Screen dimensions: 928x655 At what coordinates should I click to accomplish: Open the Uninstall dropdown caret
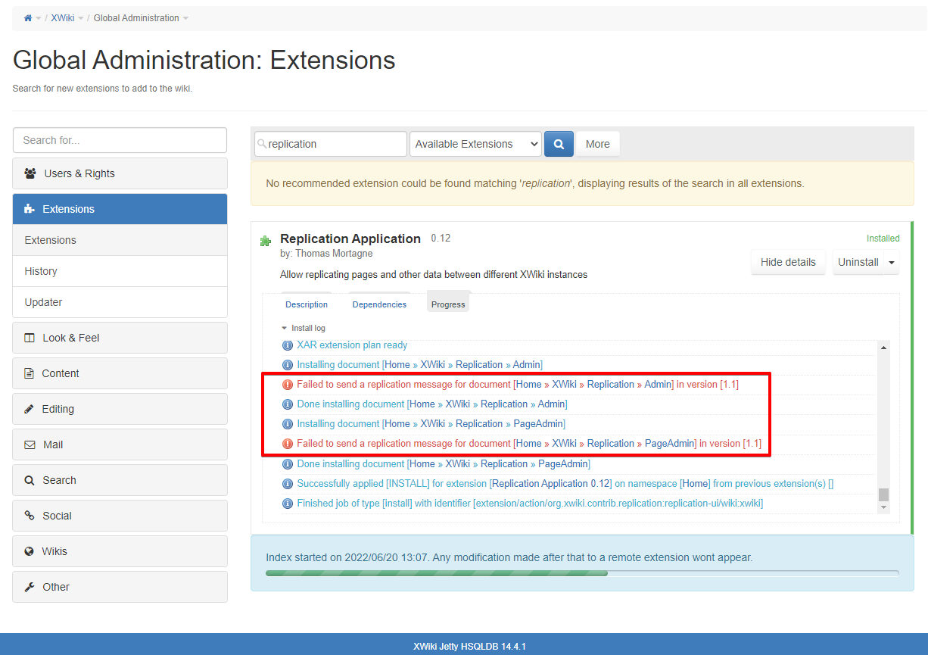891,262
